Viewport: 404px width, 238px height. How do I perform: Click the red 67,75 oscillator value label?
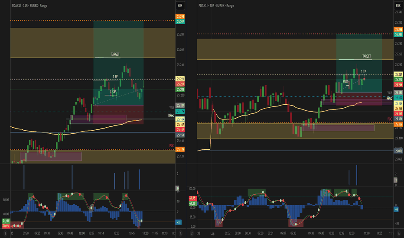click(x=192, y=198)
